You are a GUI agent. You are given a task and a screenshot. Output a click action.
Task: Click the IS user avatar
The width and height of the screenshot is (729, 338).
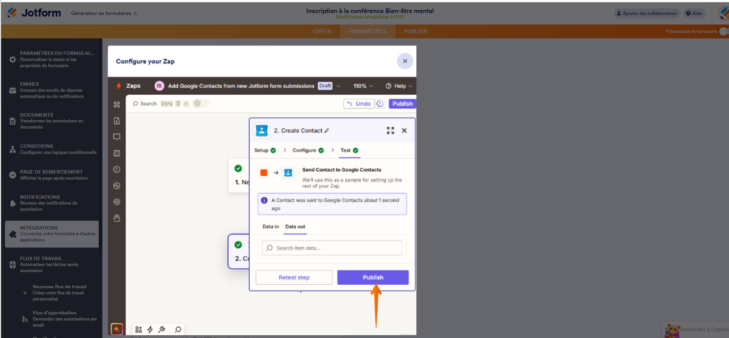(159, 86)
